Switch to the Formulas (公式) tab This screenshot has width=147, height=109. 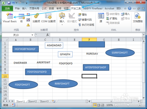44,8
